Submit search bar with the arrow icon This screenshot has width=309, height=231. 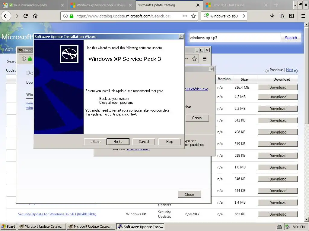243,16
